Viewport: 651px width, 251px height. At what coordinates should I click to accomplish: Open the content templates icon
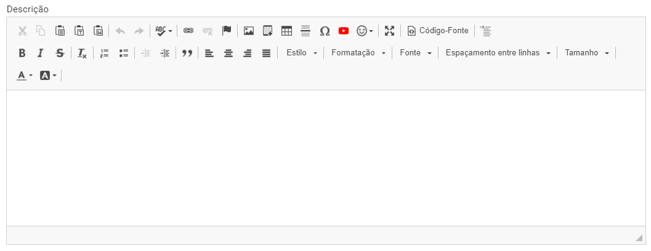[x=268, y=31]
